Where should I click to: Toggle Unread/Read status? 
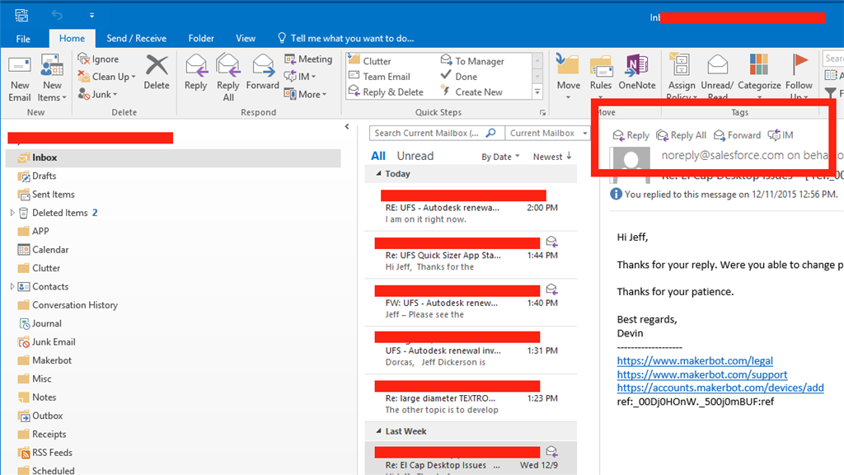[x=717, y=77]
